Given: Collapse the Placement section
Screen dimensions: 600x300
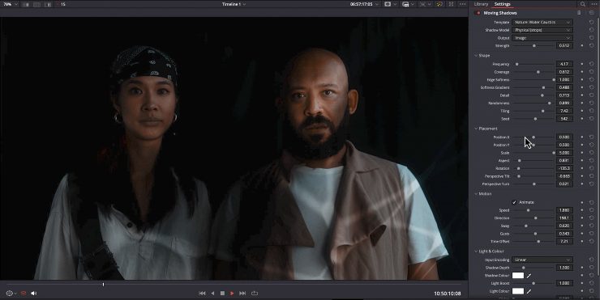Looking at the screenshot, I should click(476, 129).
